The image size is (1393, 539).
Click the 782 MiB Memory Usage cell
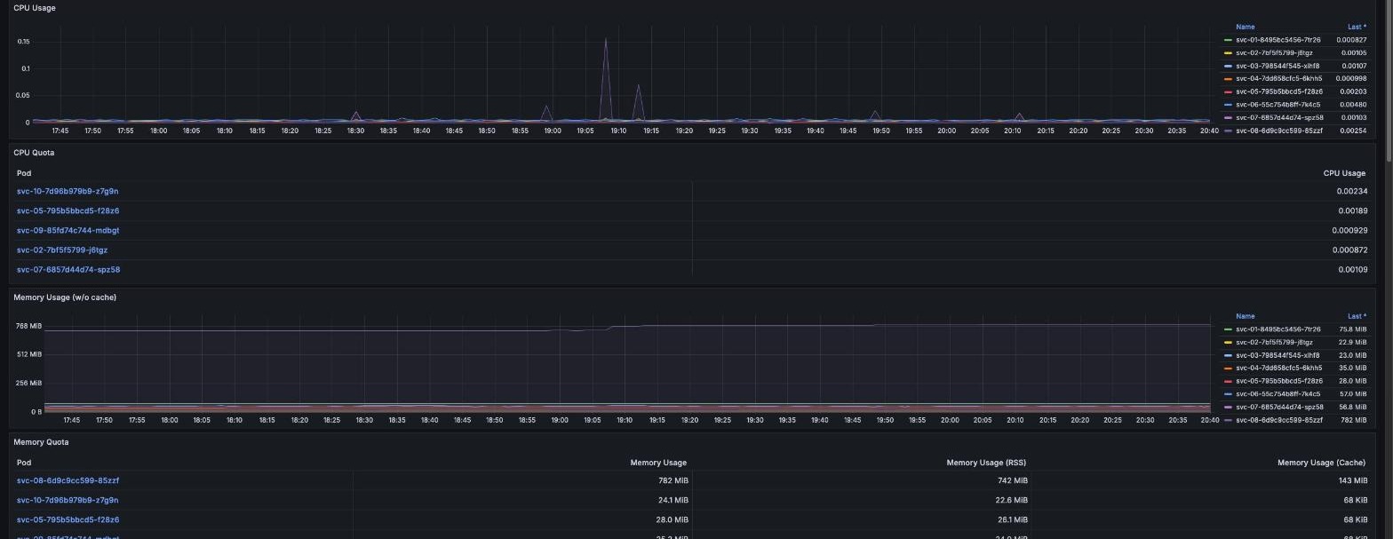[x=673, y=481]
